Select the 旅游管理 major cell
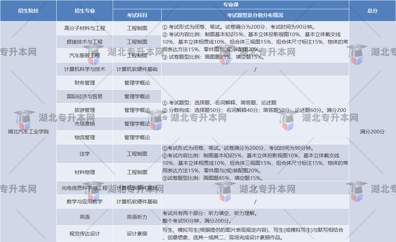This screenshot has width=396, height=242. point(85,110)
